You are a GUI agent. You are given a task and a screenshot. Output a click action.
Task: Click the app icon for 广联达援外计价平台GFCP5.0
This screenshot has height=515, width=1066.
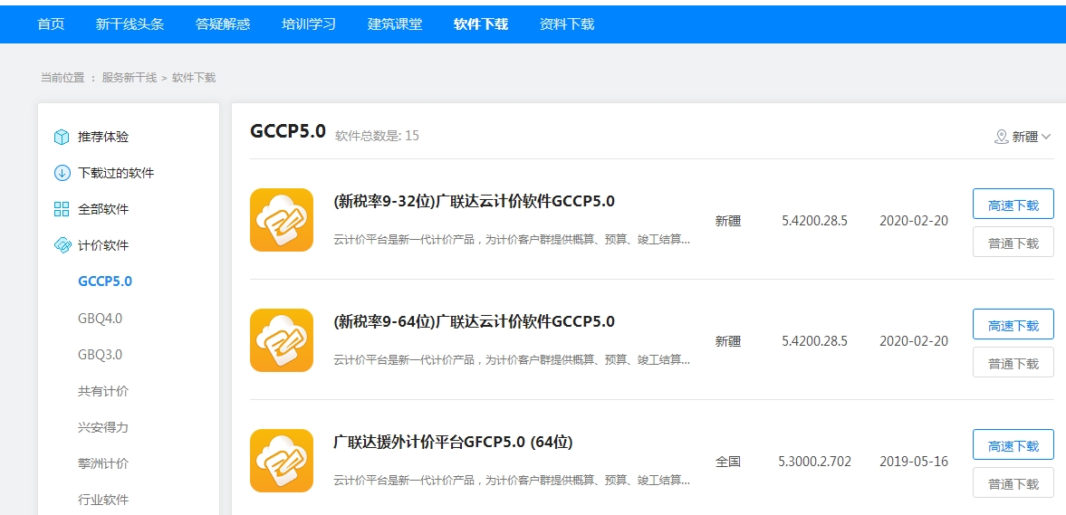(282, 461)
